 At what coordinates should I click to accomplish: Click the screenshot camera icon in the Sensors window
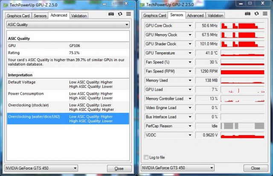[248, 14]
